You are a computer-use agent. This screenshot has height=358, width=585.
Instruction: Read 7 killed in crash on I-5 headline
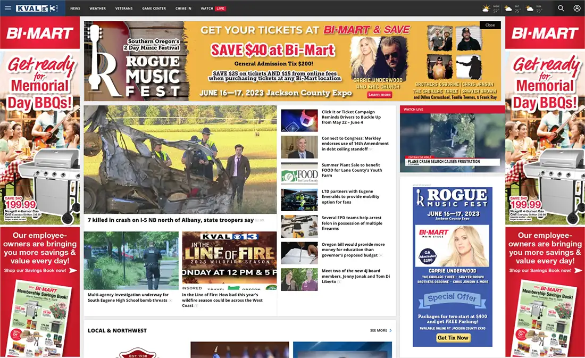(x=171, y=220)
